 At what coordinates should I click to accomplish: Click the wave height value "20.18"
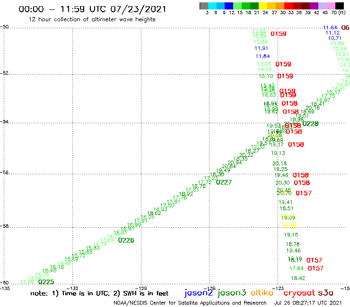280,163
